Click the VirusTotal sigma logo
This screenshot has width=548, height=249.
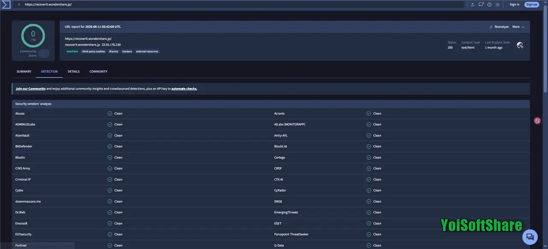[x=6, y=4]
